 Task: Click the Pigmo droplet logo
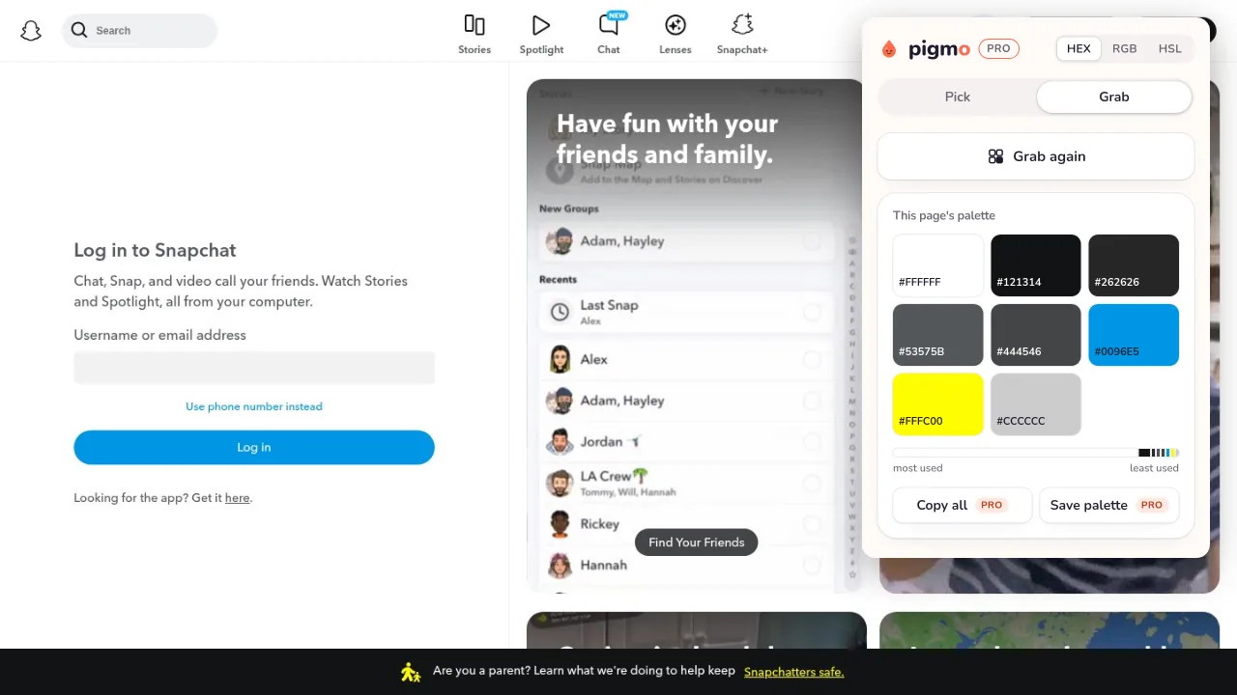coord(889,49)
